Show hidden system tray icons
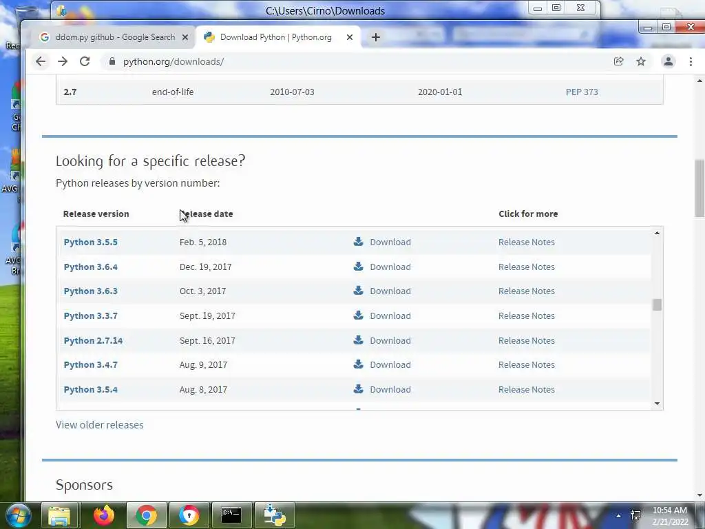The image size is (705, 529). [619, 516]
